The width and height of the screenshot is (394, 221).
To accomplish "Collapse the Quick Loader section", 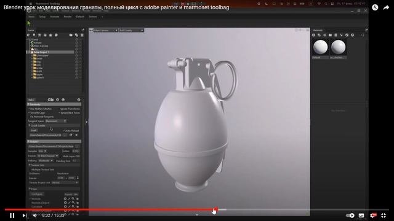I will 30,125.
